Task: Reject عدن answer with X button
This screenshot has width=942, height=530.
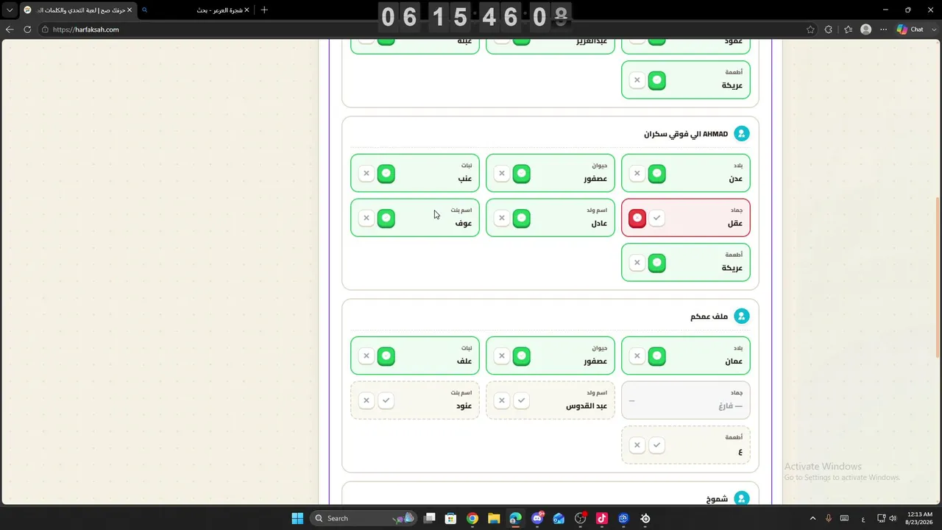Action: click(x=637, y=174)
